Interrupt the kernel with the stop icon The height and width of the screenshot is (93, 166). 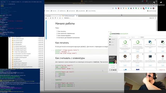[x=60, y=18]
